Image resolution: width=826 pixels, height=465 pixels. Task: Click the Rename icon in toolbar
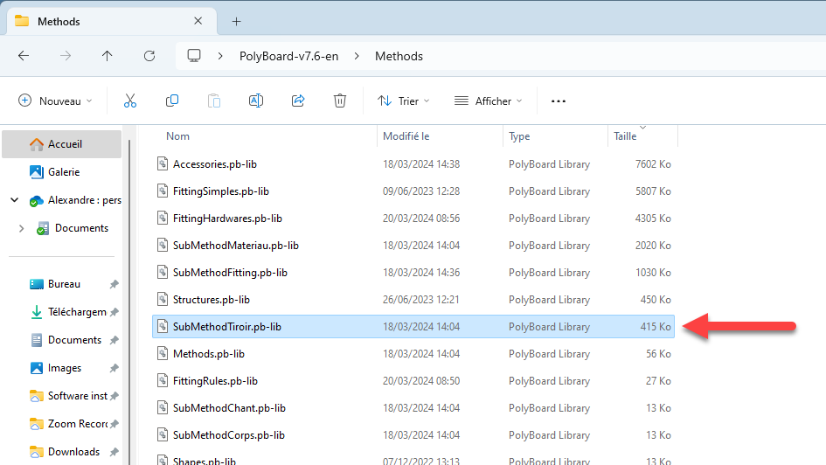coord(256,101)
